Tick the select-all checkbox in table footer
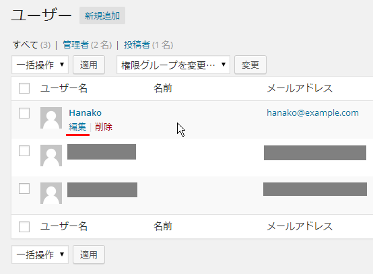The width and height of the screenshot is (373, 274). click(x=24, y=227)
